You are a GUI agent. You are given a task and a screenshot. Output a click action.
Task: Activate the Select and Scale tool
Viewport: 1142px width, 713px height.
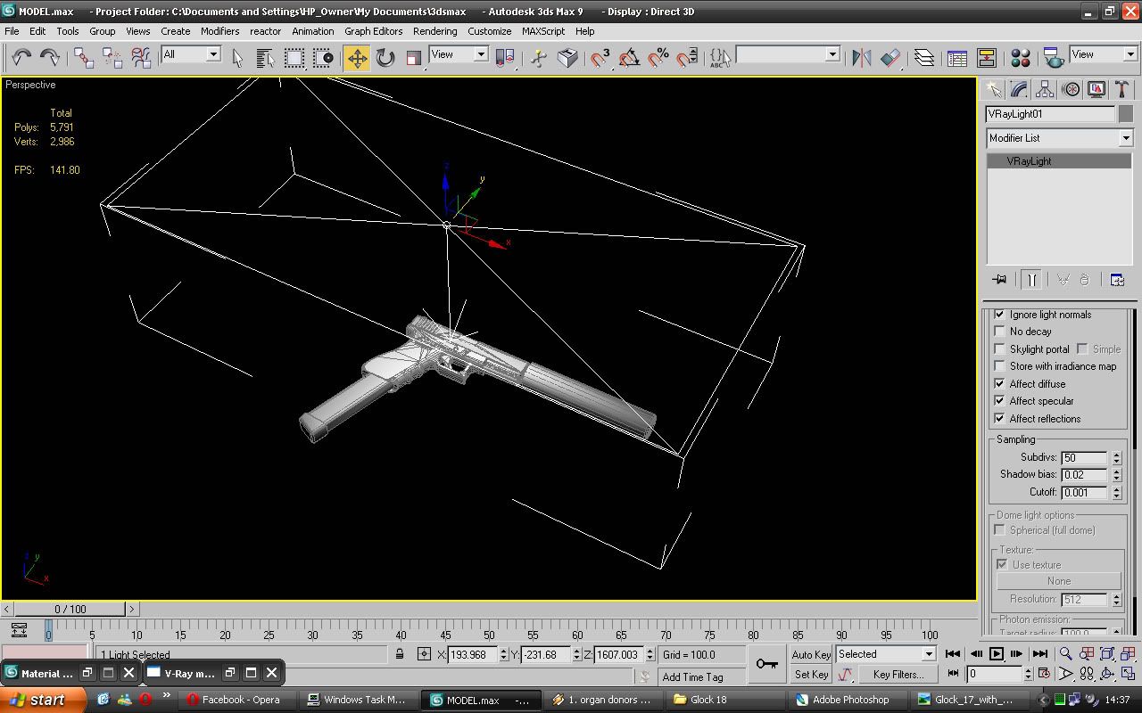pos(414,58)
